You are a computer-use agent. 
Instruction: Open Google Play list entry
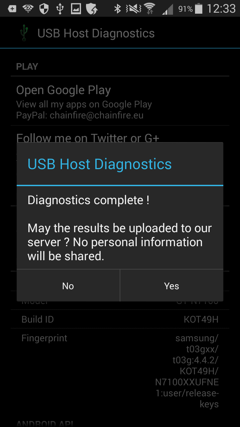coord(120,101)
